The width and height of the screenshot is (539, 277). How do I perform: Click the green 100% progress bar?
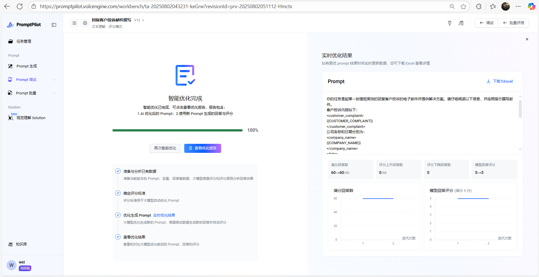(178, 130)
